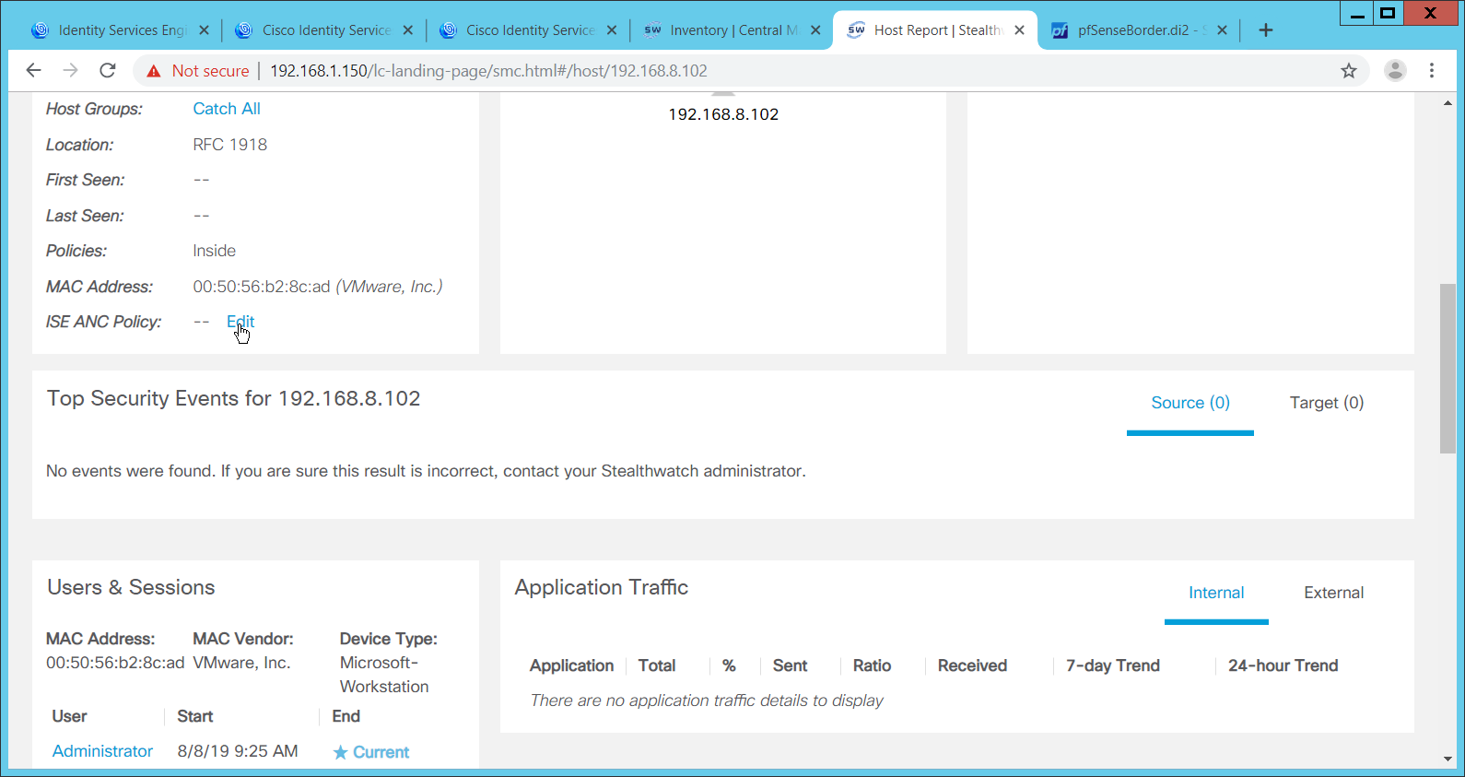Sort by the 7-day Trend column header
Image resolution: width=1465 pixels, height=777 pixels.
pyautogui.click(x=1112, y=665)
